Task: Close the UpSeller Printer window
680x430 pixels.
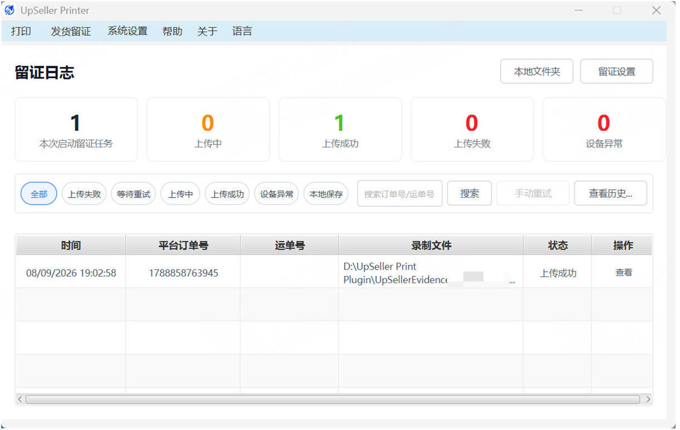Action: [656, 11]
